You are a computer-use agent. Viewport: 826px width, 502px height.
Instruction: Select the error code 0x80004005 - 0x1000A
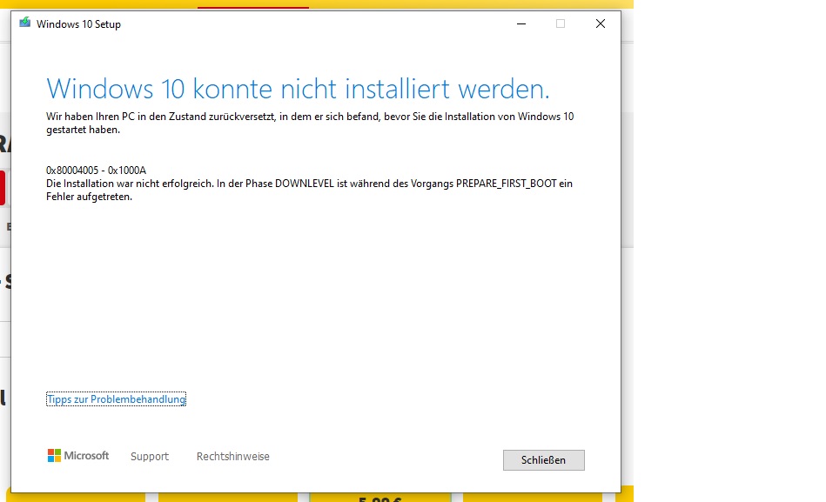(x=96, y=171)
